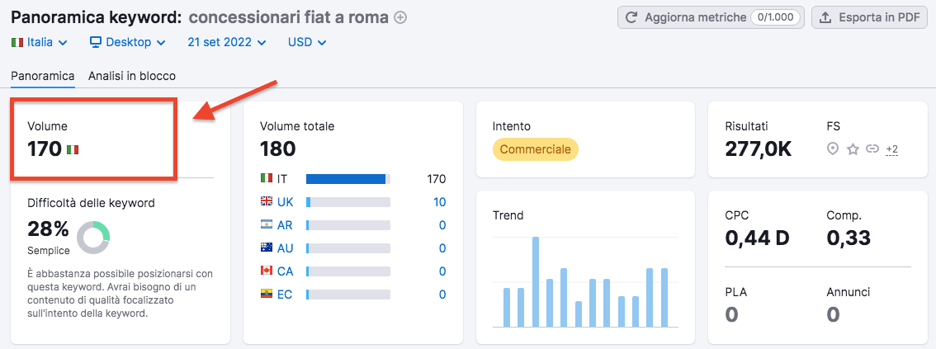The height and width of the screenshot is (349, 936).
Task: Click the star reviews SERP feature icon
Action: click(x=853, y=149)
